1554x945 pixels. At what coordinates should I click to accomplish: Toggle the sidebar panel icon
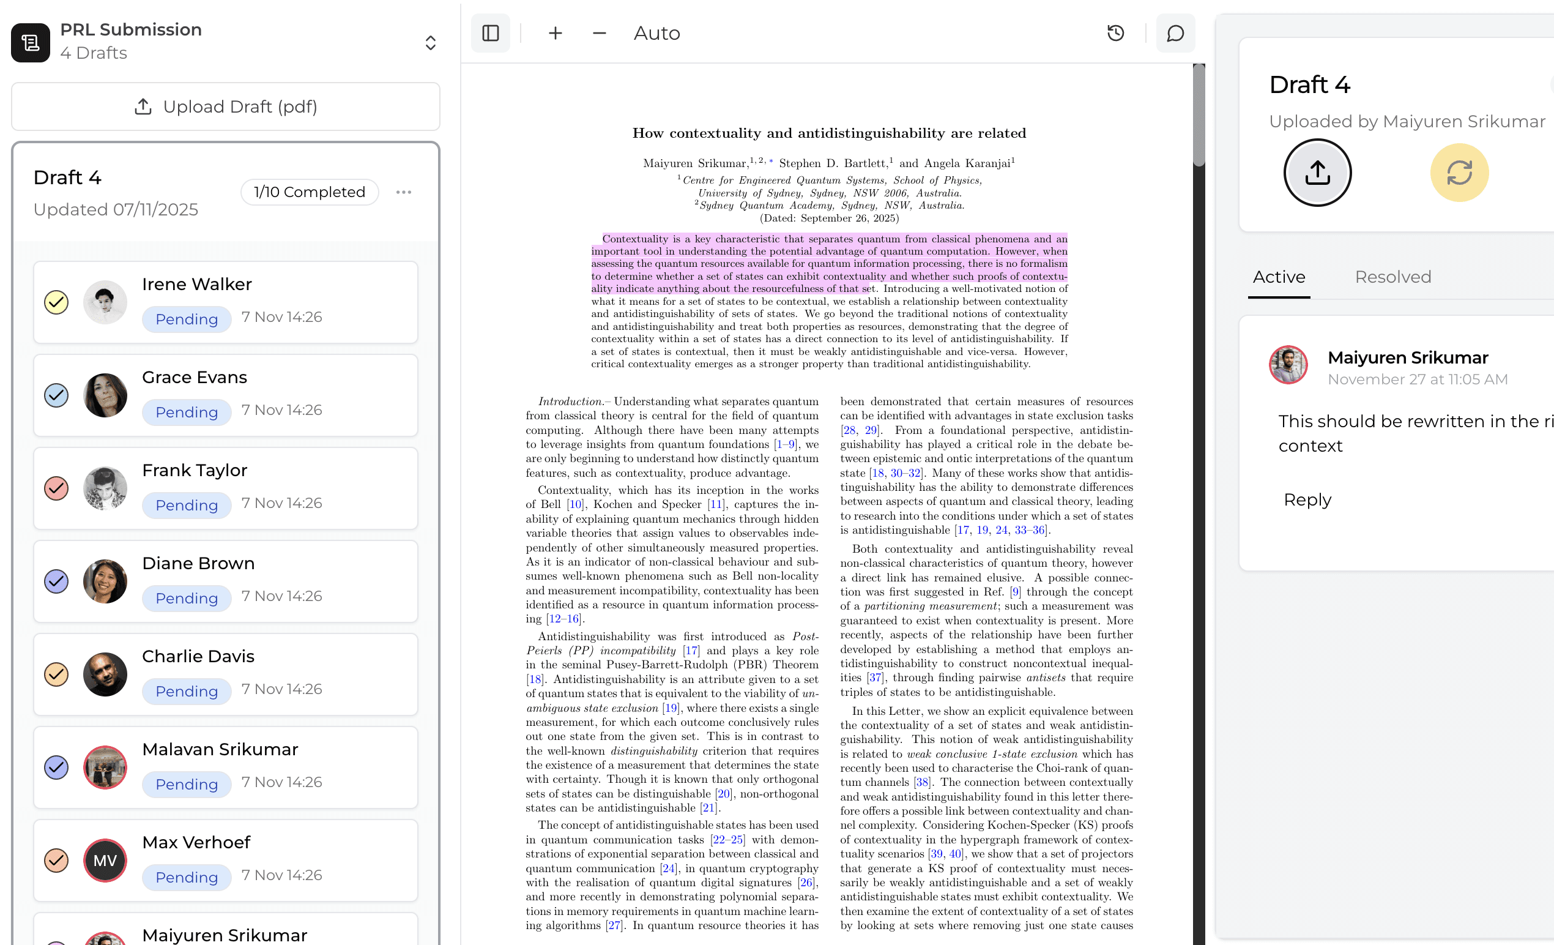490,33
